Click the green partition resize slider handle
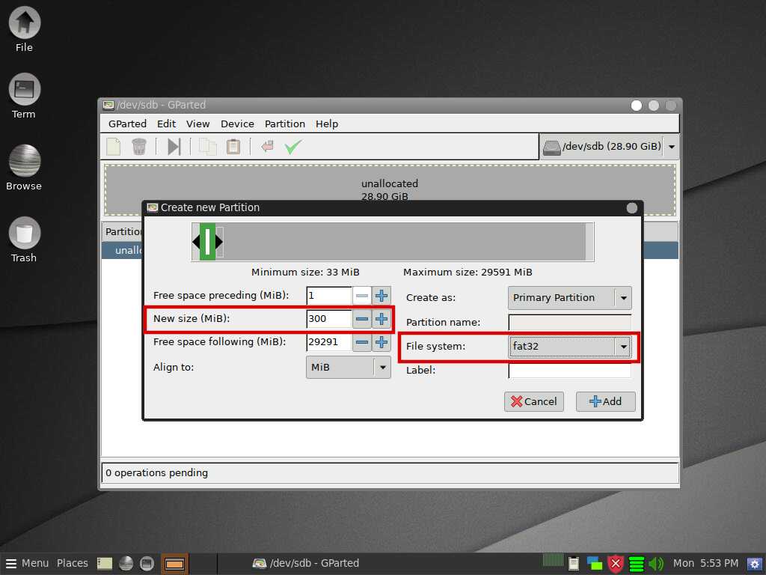 coord(207,242)
